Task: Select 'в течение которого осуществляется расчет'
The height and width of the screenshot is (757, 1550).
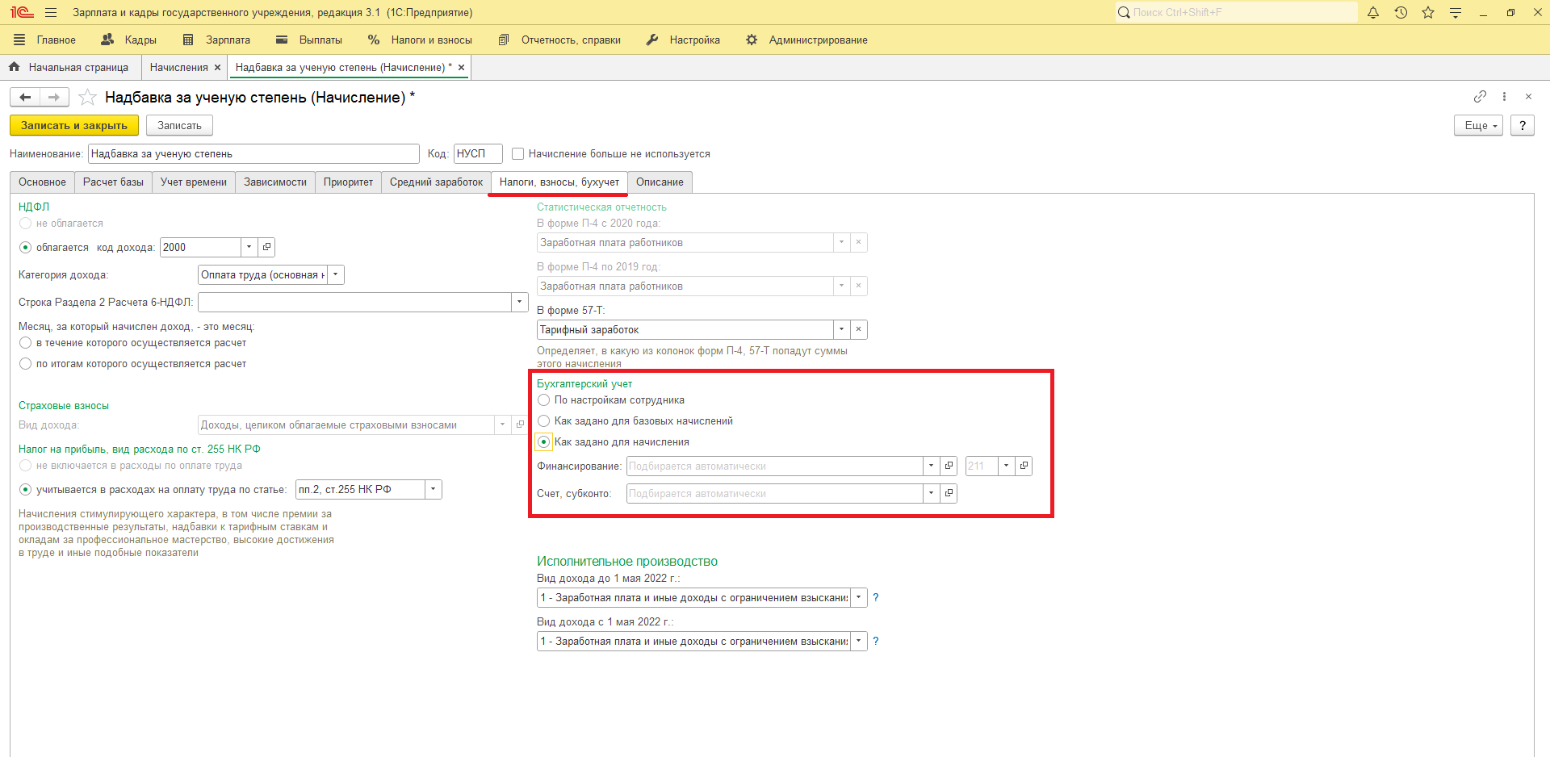Action: pyautogui.click(x=25, y=343)
